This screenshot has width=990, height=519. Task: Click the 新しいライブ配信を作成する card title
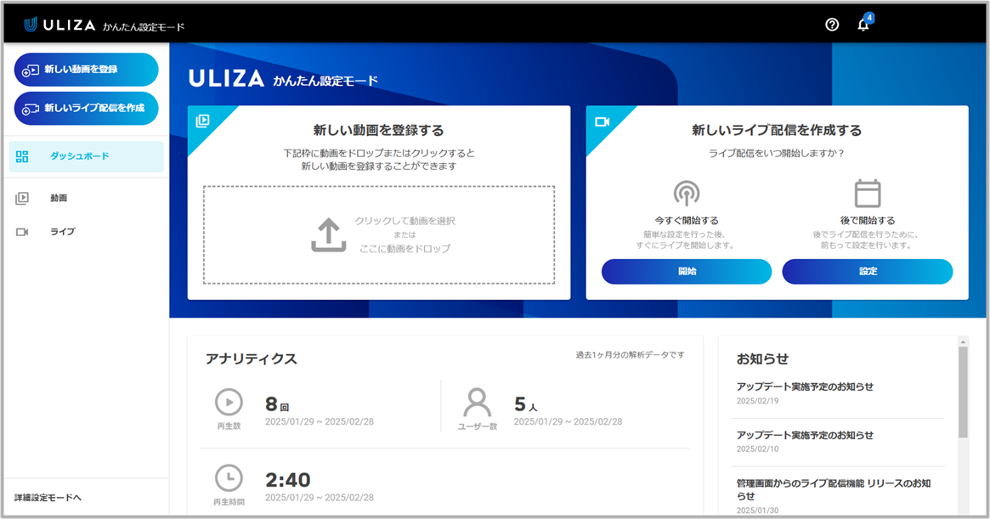tap(777, 130)
